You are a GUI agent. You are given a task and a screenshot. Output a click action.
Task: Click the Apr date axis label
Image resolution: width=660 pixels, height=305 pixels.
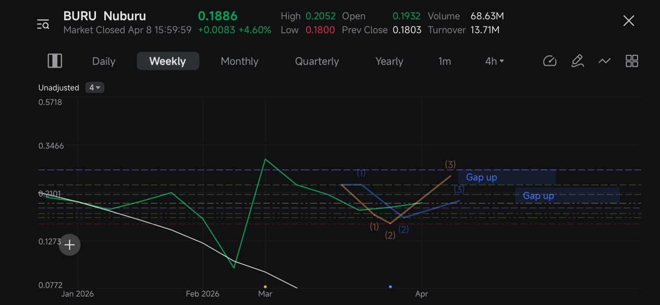click(x=422, y=294)
